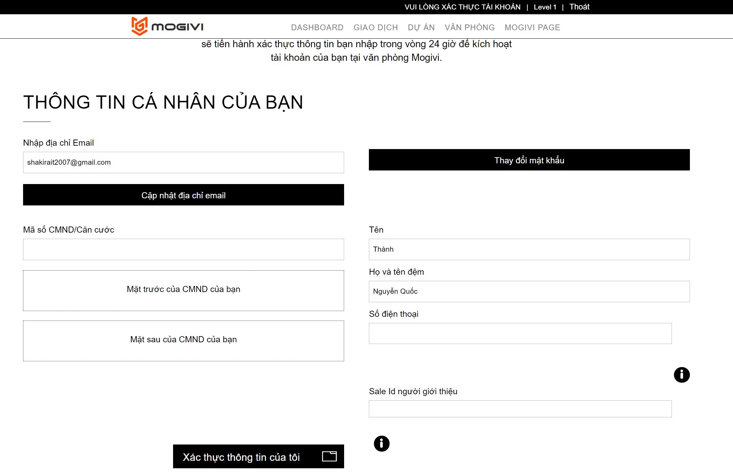Click Mã số CMND/Căn cước input
The height and width of the screenshot is (472, 733).
pyautogui.click(x=183, y=249)
